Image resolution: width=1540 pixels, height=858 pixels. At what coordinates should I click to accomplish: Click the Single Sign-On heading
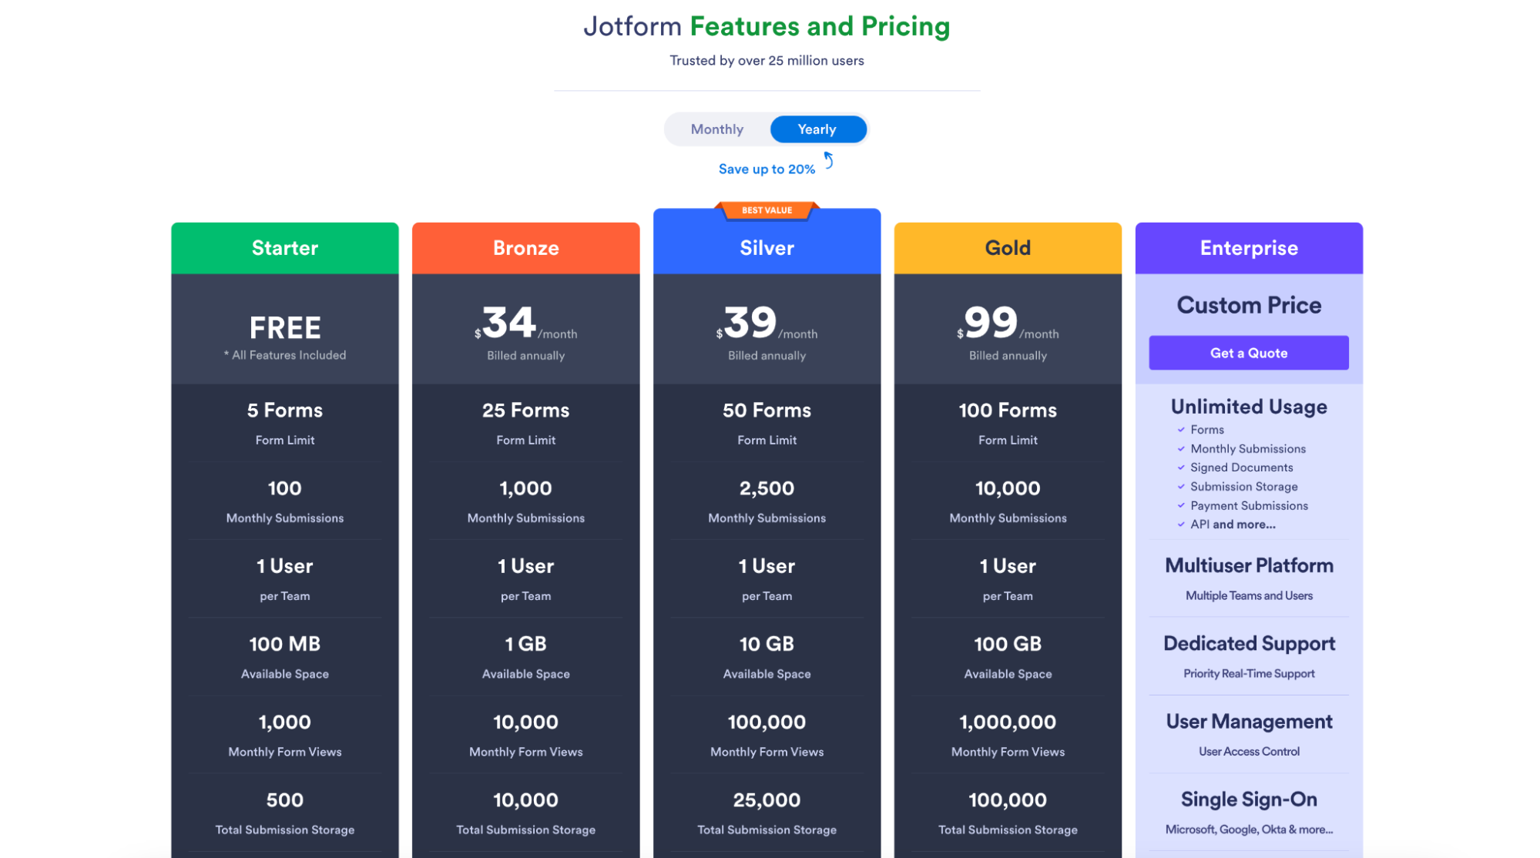coord(1249,799)
